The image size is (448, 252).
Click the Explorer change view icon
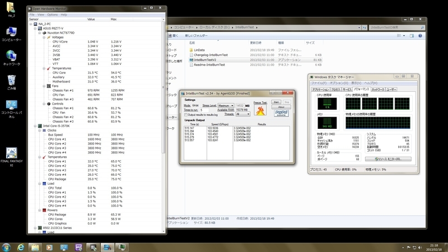(399, 36)
